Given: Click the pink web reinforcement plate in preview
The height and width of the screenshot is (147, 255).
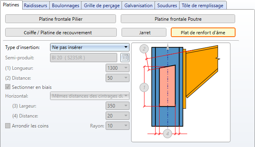Looking at the screenshot, I should pos(167,86).
